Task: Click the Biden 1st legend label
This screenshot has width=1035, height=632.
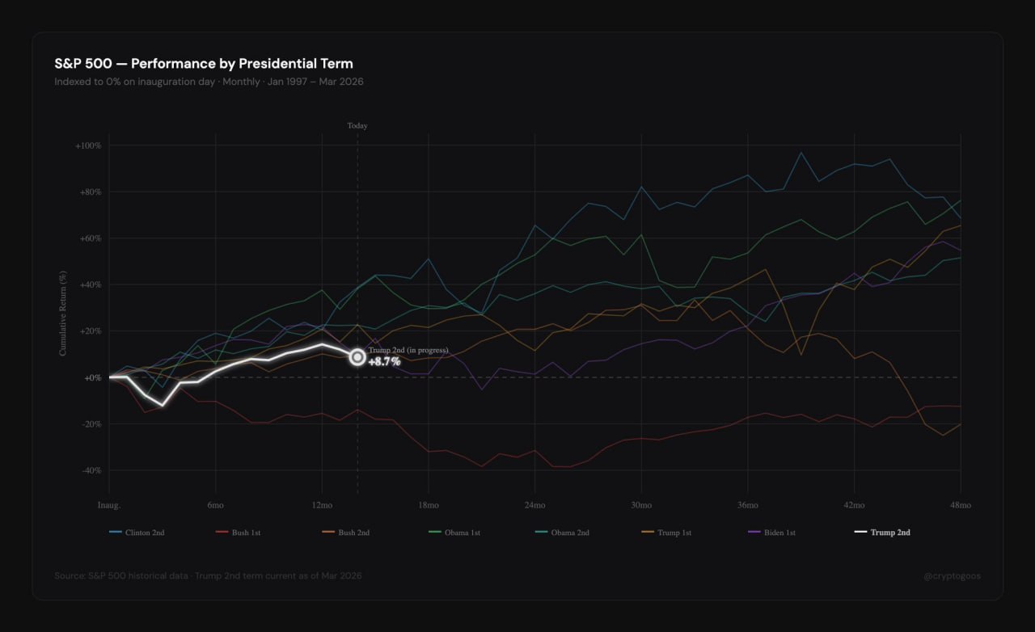Action: click(772, 533)
